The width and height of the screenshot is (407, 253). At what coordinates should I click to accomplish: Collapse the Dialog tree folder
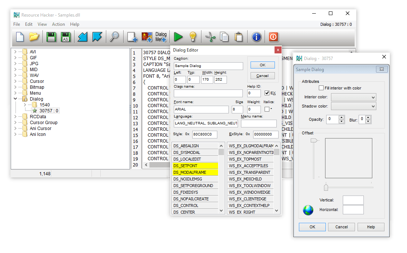click(15, 99)
